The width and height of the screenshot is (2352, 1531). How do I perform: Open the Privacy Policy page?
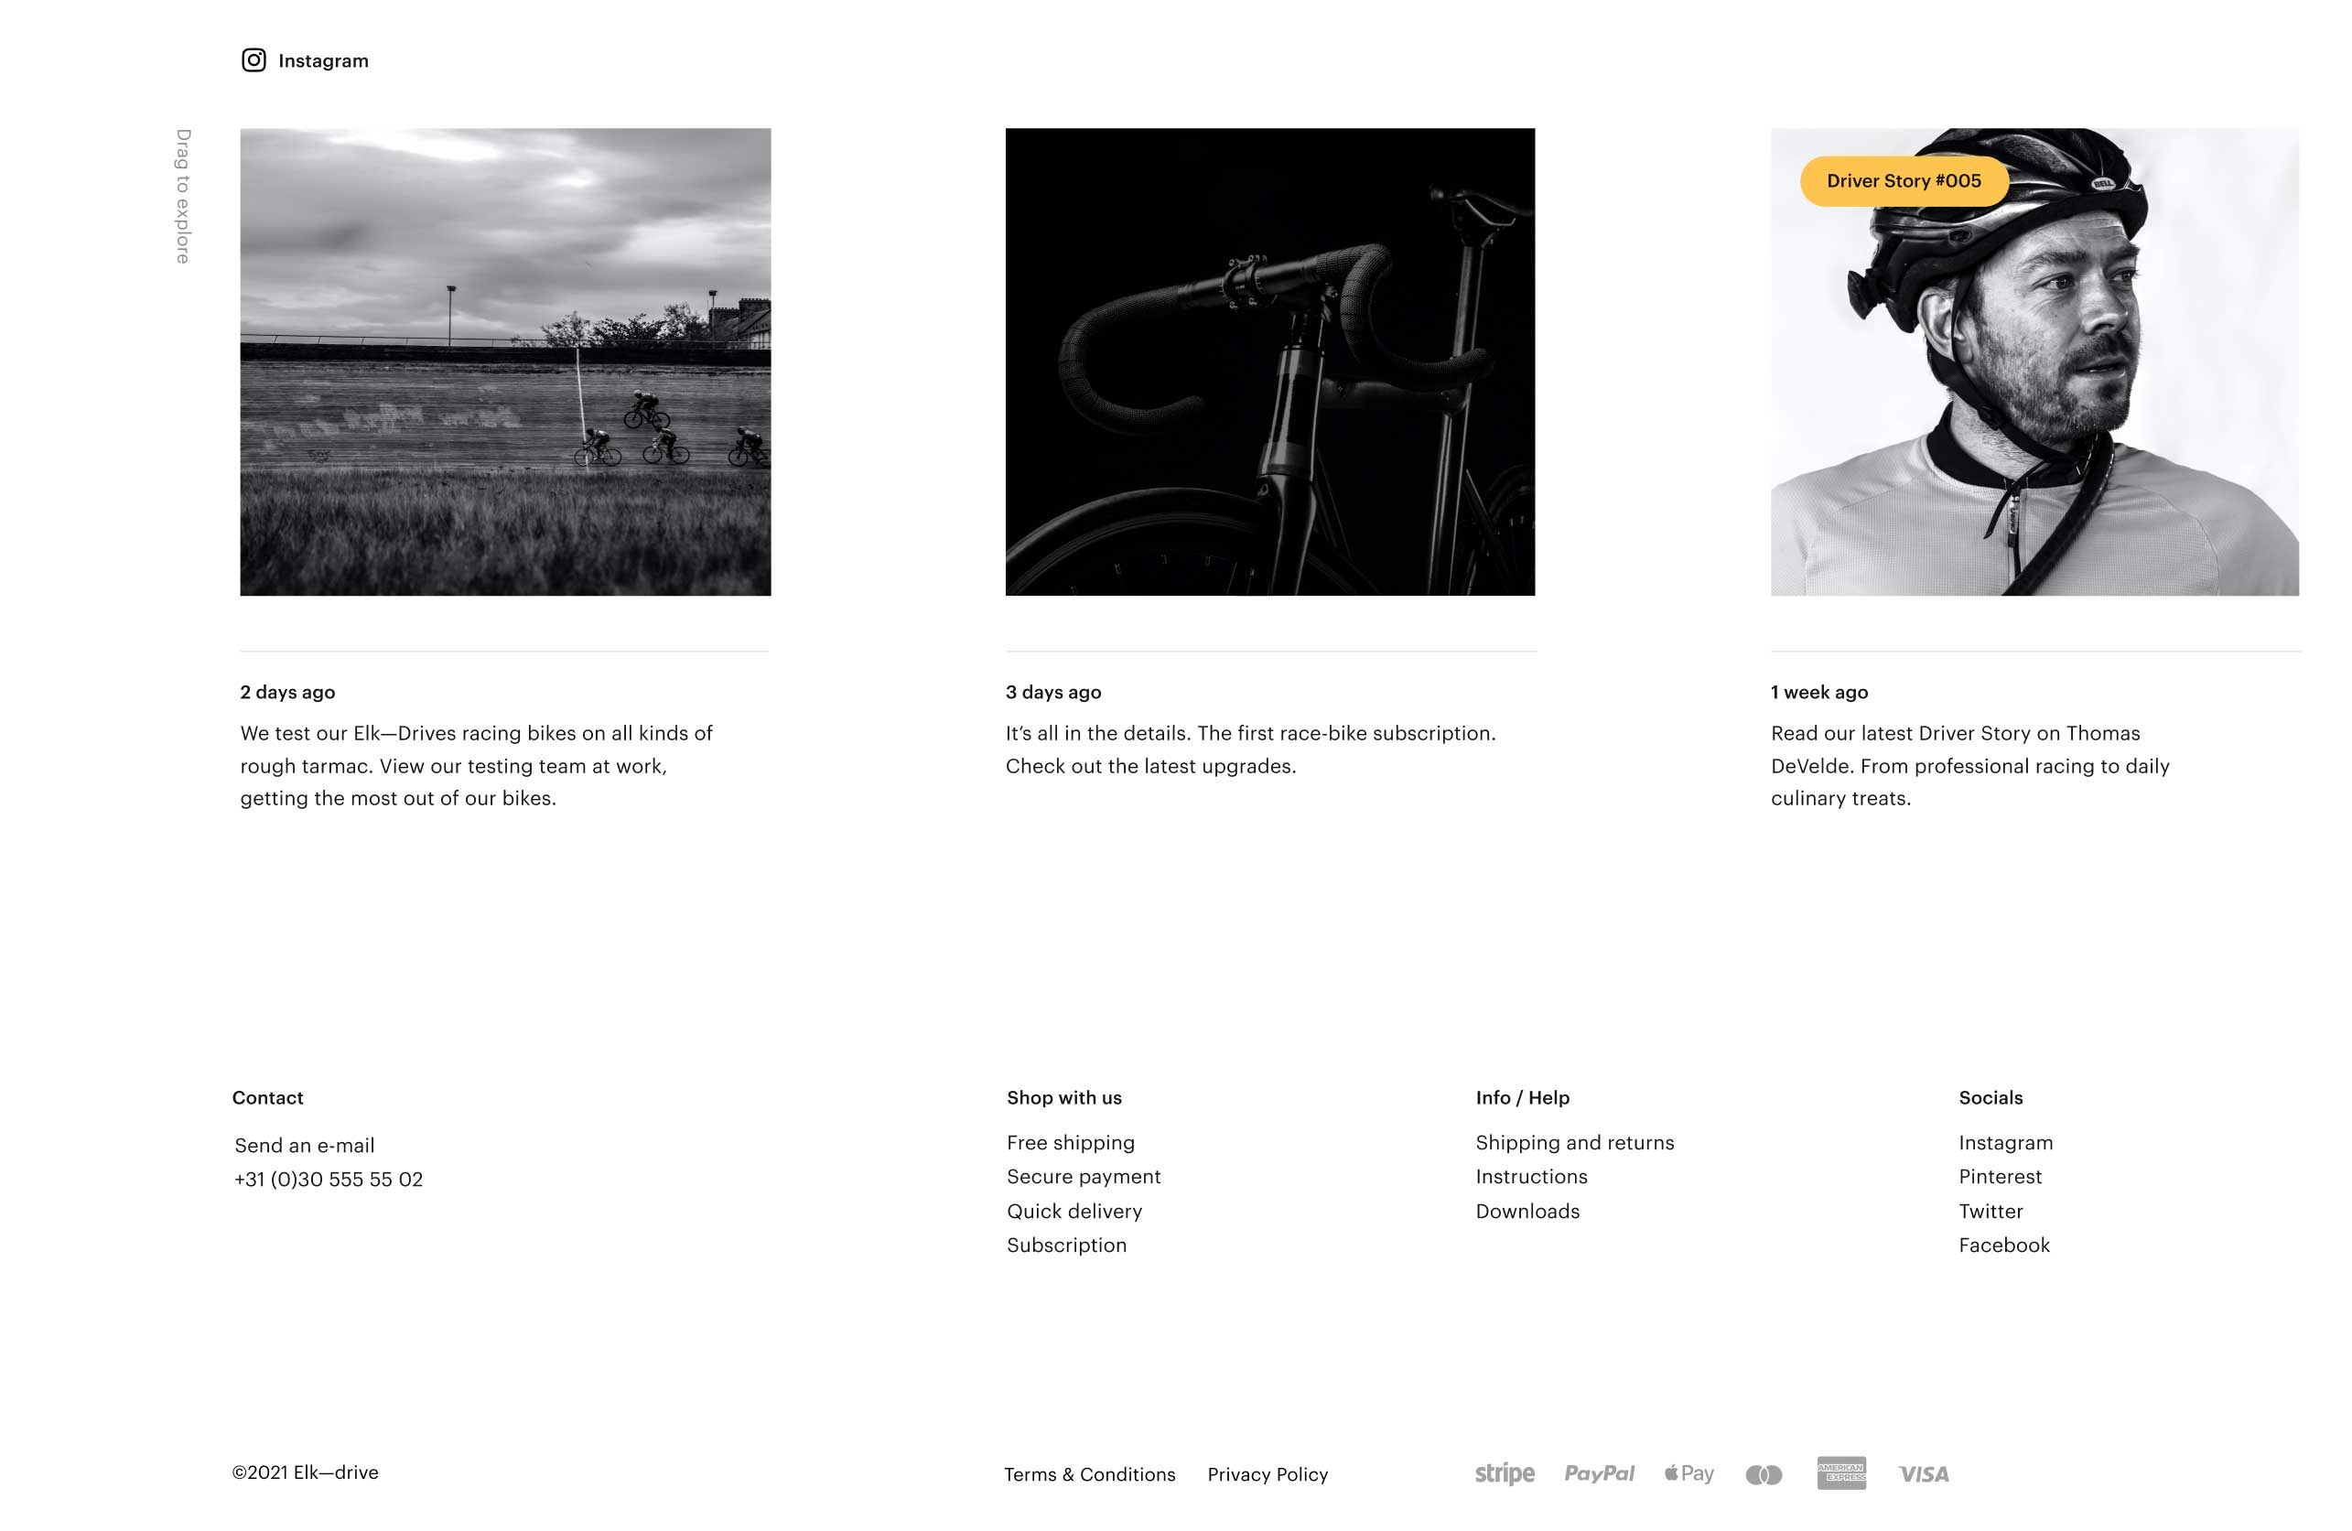(1268, 1474)
